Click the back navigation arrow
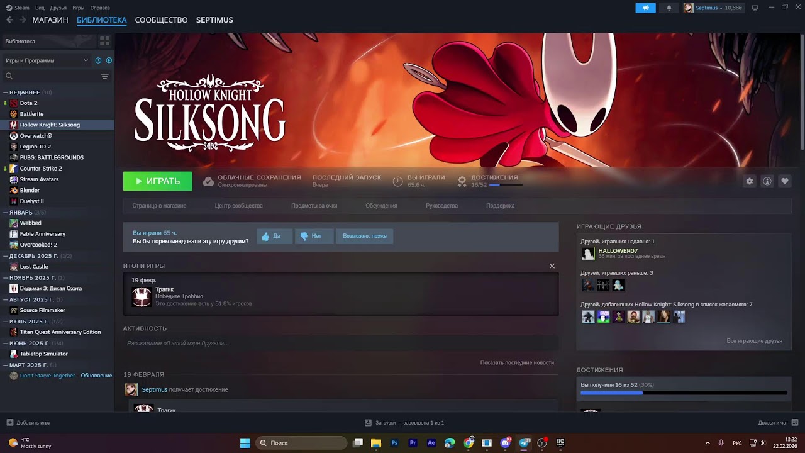Image resolution: width=805 pixels, height=453 pixels. click(9, 20)
